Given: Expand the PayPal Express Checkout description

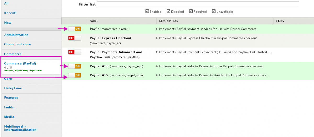Looking at the screenshot, I should [157, 38].
